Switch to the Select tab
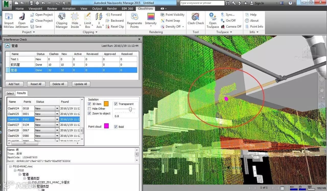This screenshot has height=191, width=327. pos(10,93)
